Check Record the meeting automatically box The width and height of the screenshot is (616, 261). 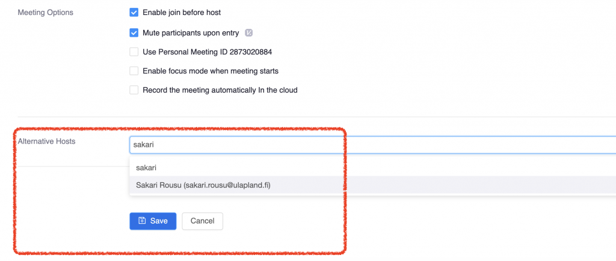[134, 90]
